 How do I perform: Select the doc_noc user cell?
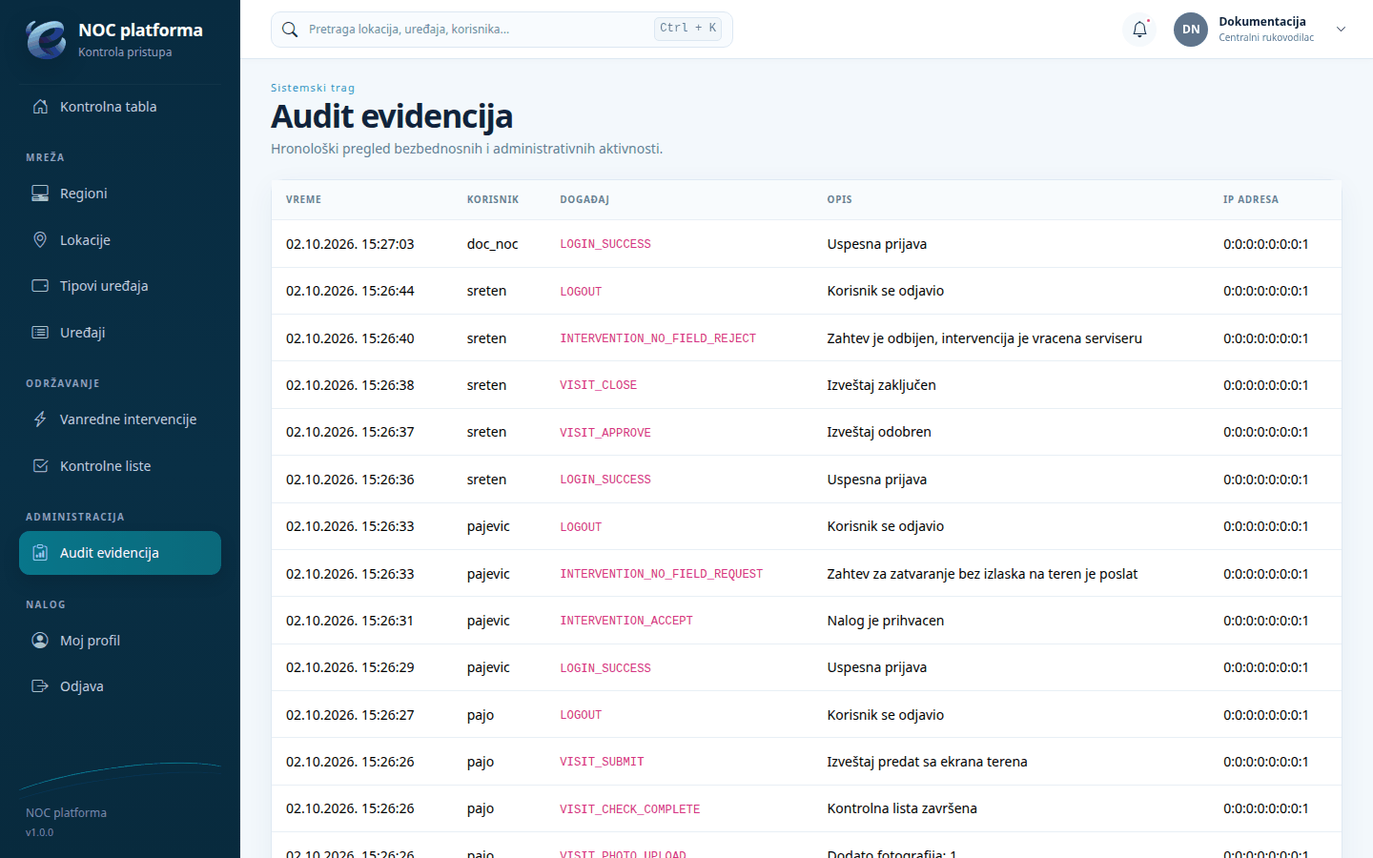click(493, 244)
